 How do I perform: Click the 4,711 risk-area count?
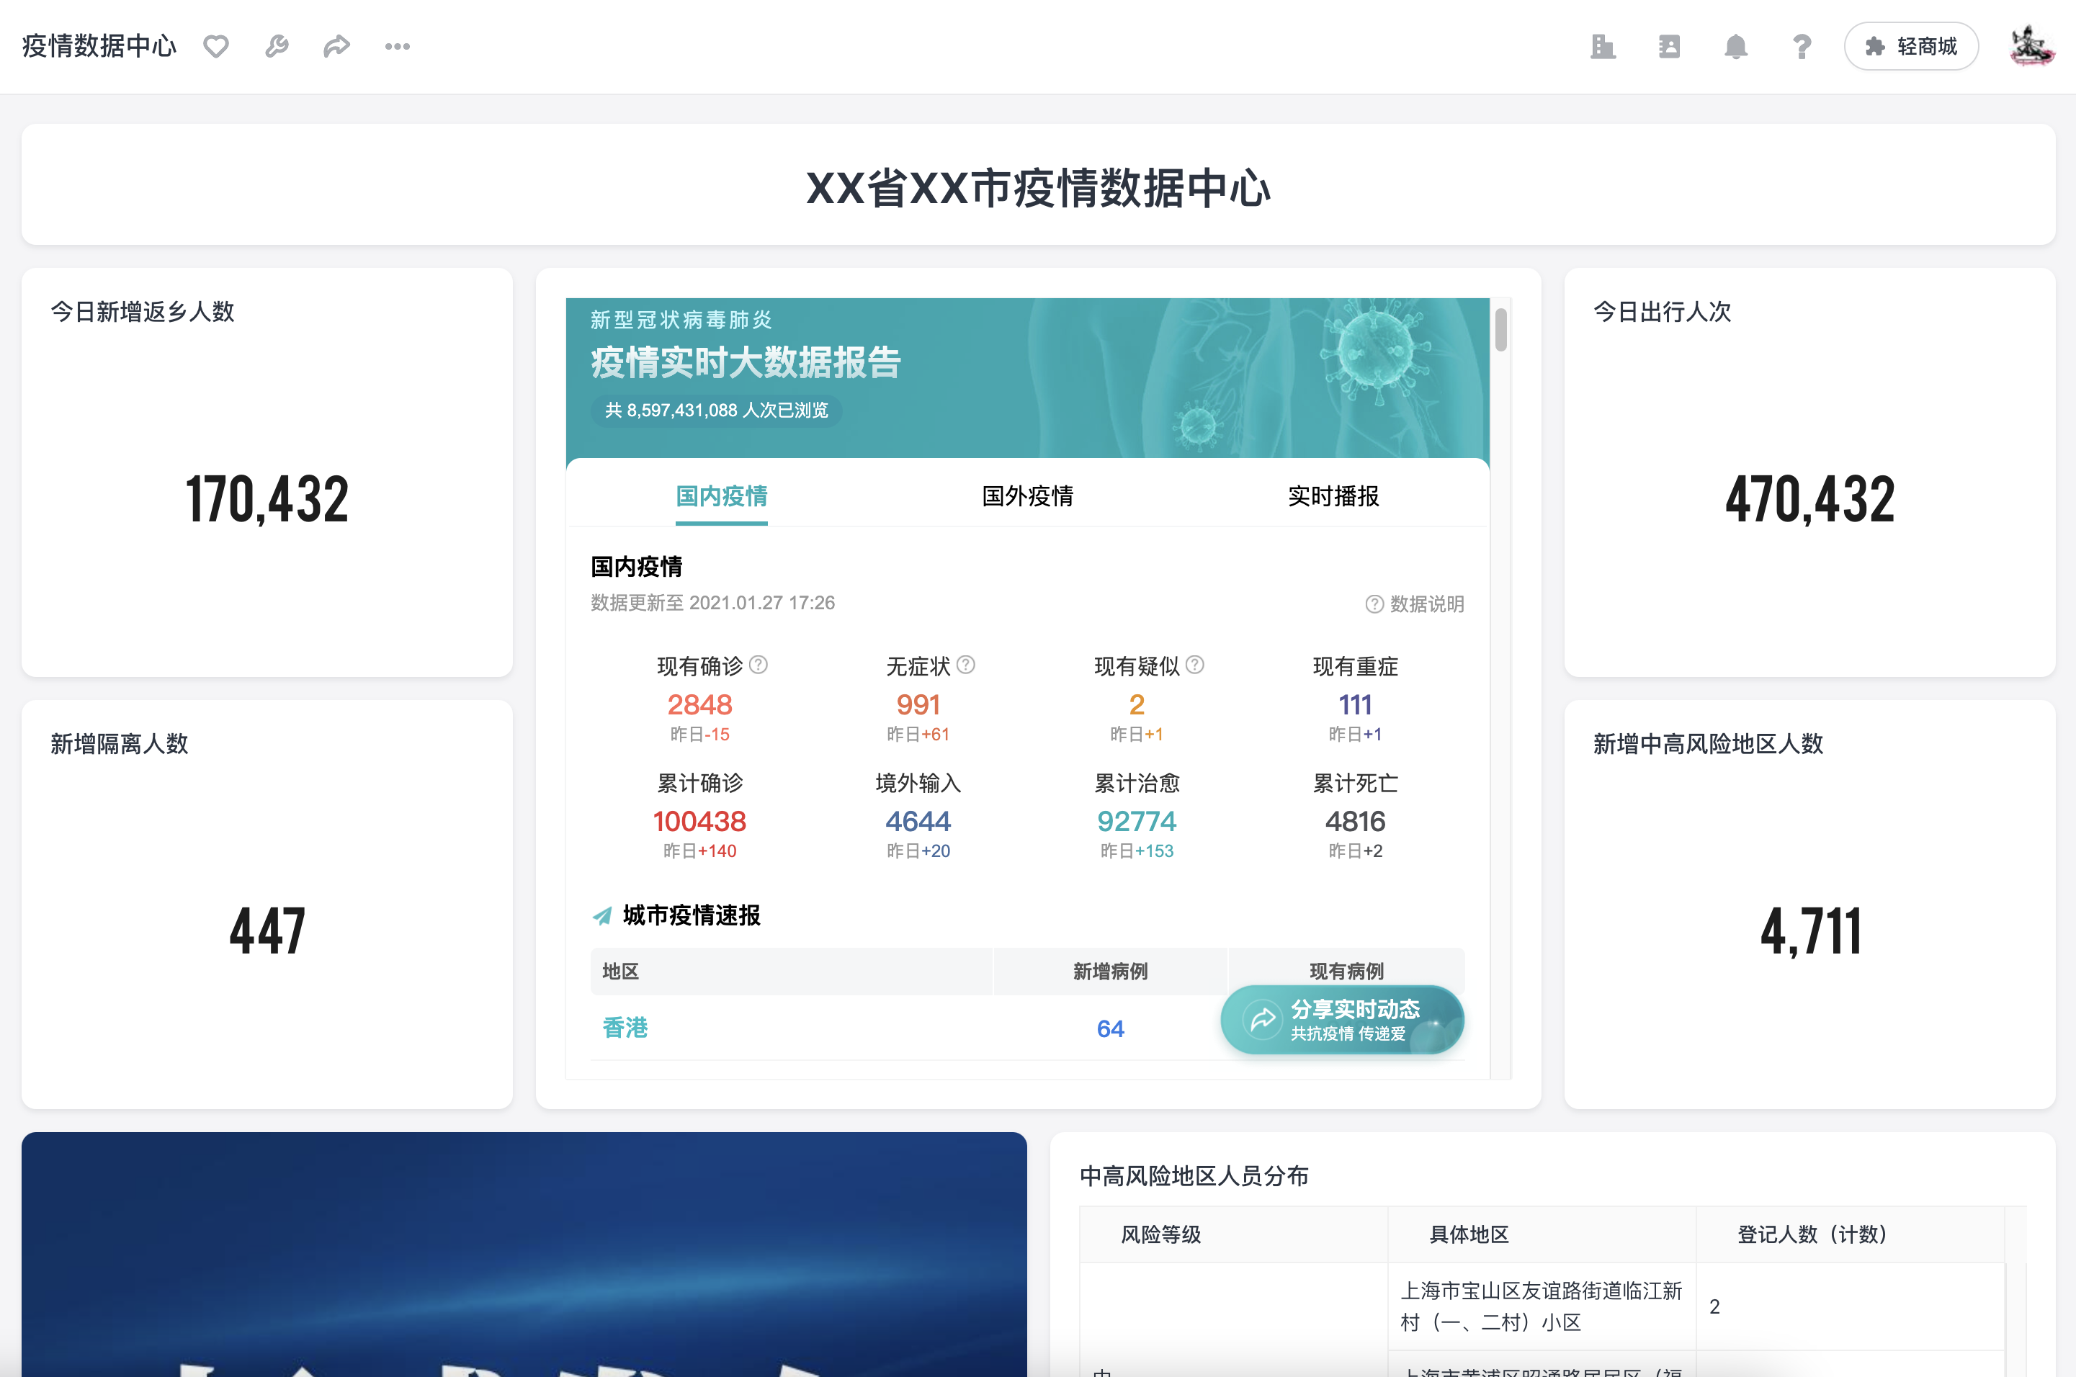coord(1810,931)
